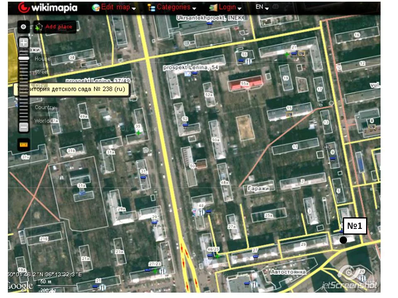This screenshot has height=298, width=398.
Task: Open the EN language dropdown
Action: point(262,7)
